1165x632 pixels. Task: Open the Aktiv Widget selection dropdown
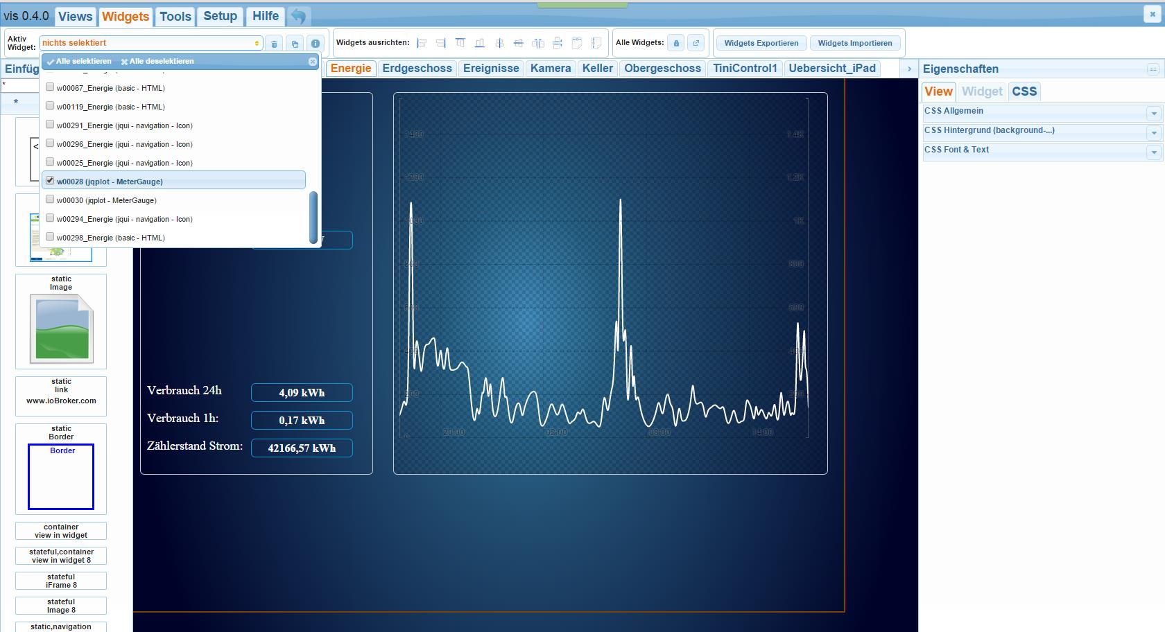[x=150, y=43]
